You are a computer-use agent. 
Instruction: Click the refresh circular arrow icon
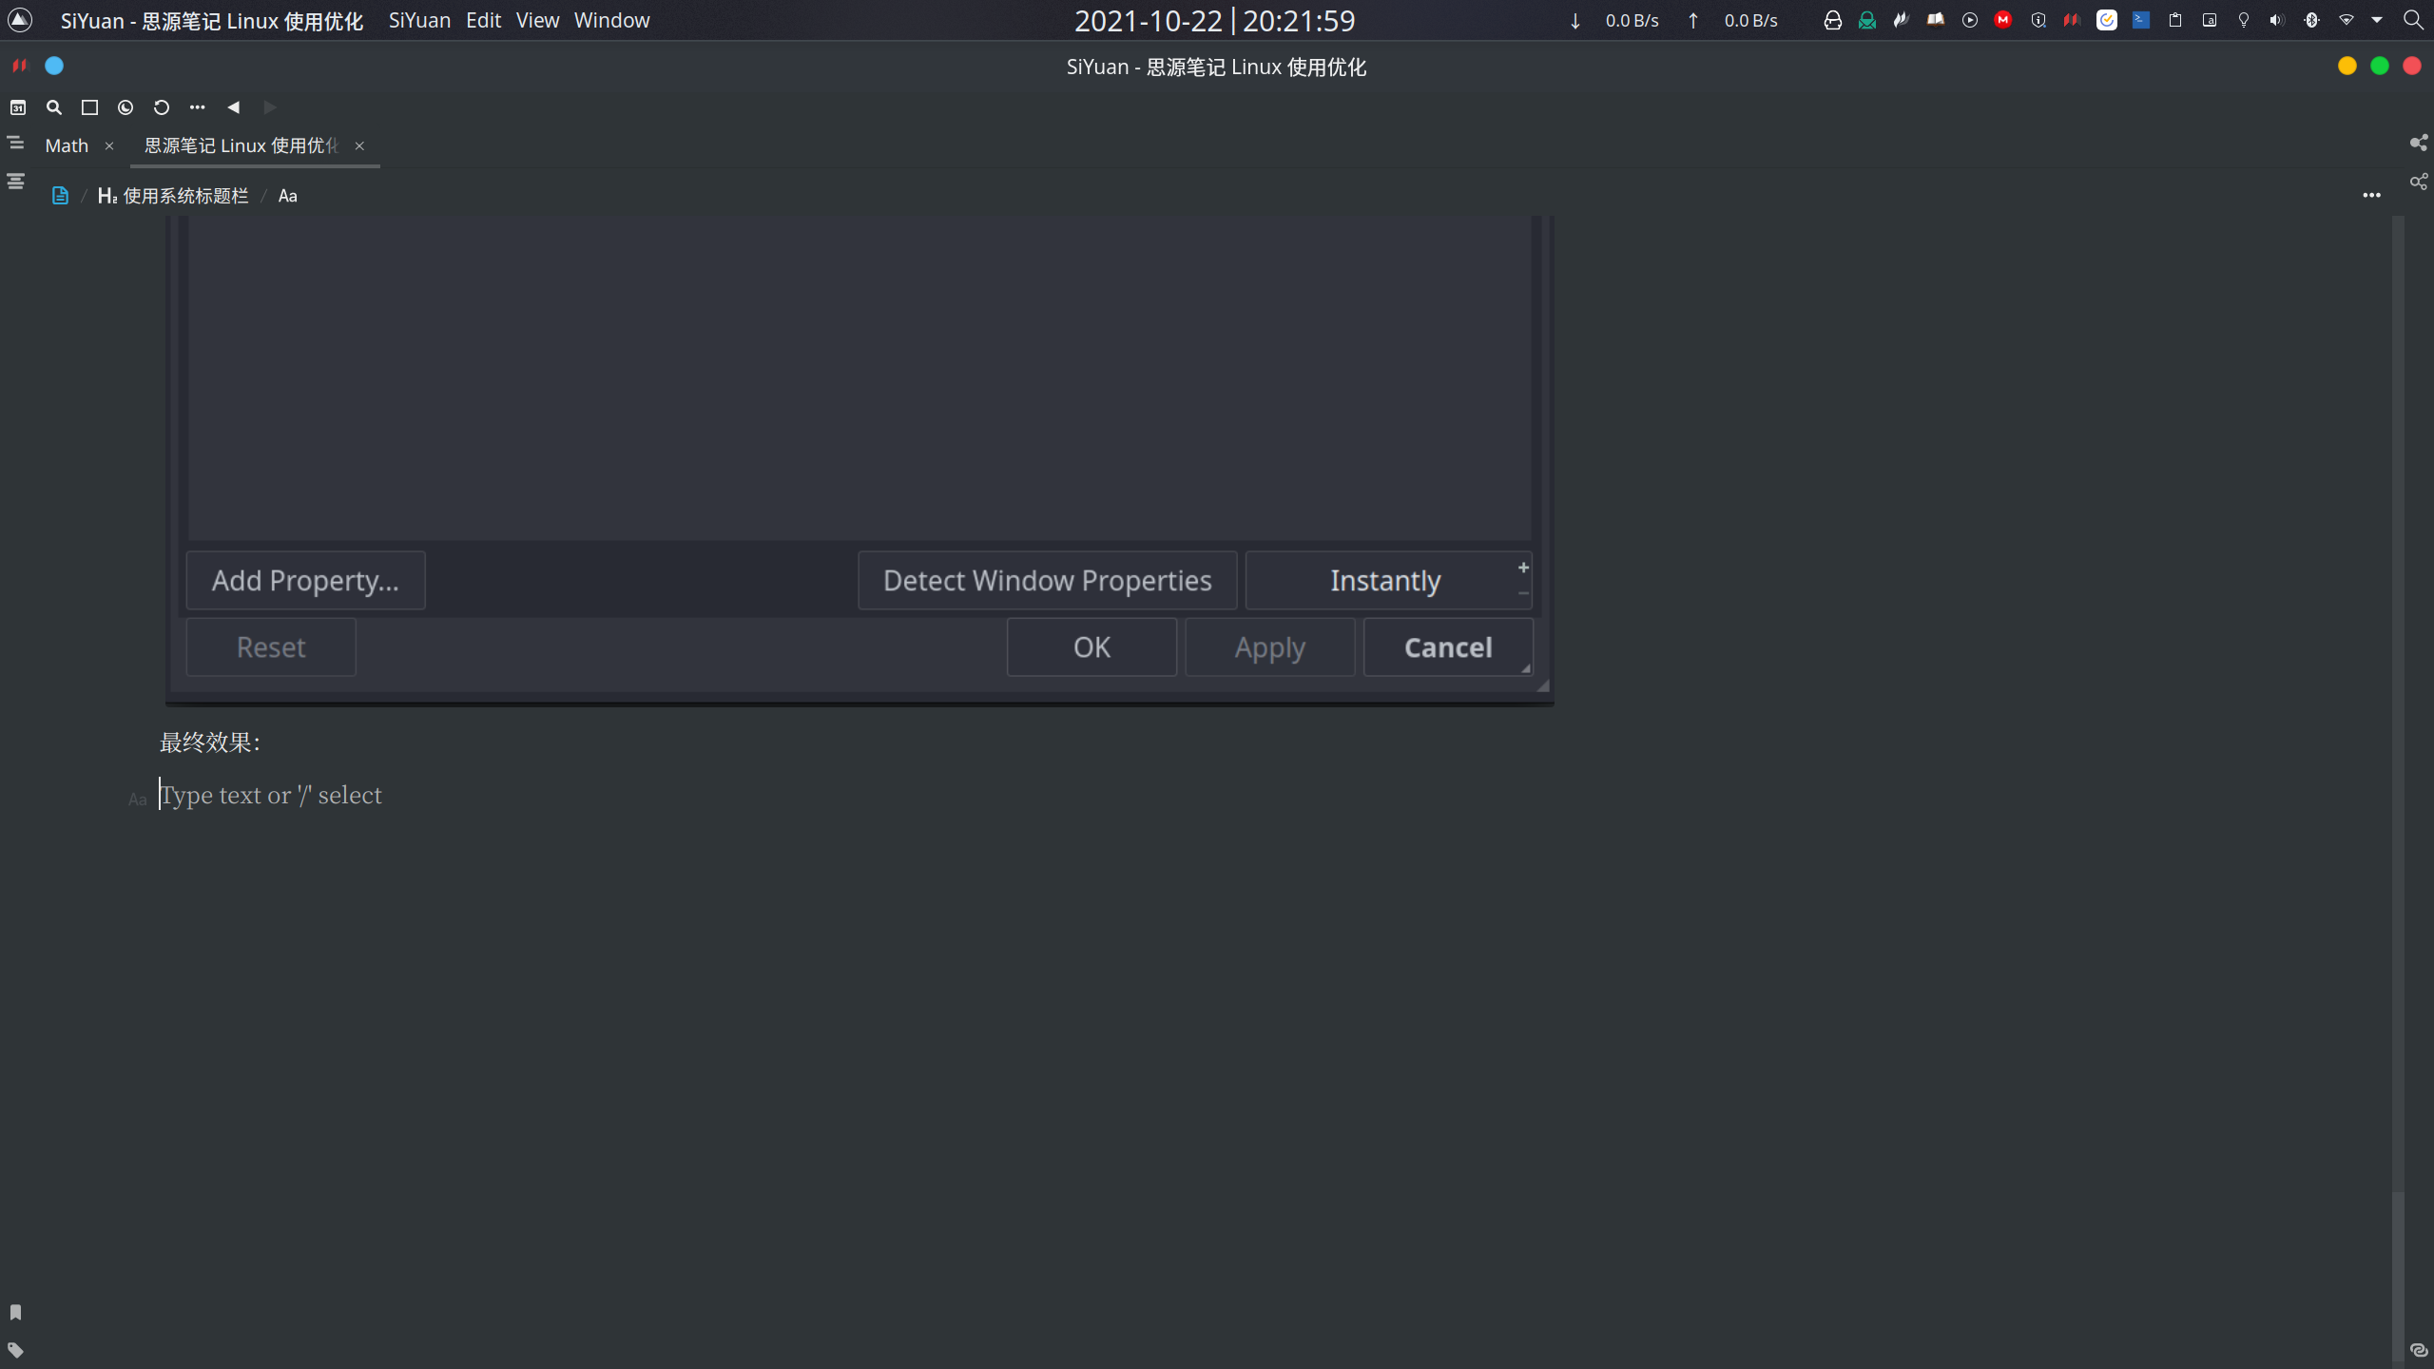click(x=162, y=107)
